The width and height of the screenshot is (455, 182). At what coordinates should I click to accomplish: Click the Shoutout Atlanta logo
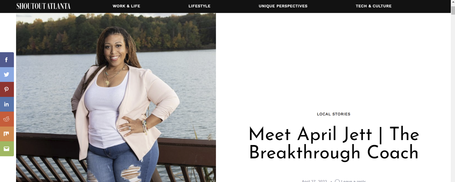click(43, 6)
